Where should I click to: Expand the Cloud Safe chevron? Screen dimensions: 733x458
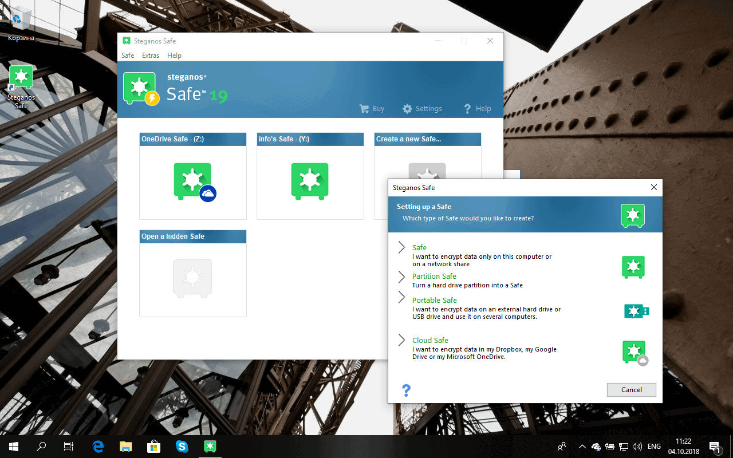[401, 340]
